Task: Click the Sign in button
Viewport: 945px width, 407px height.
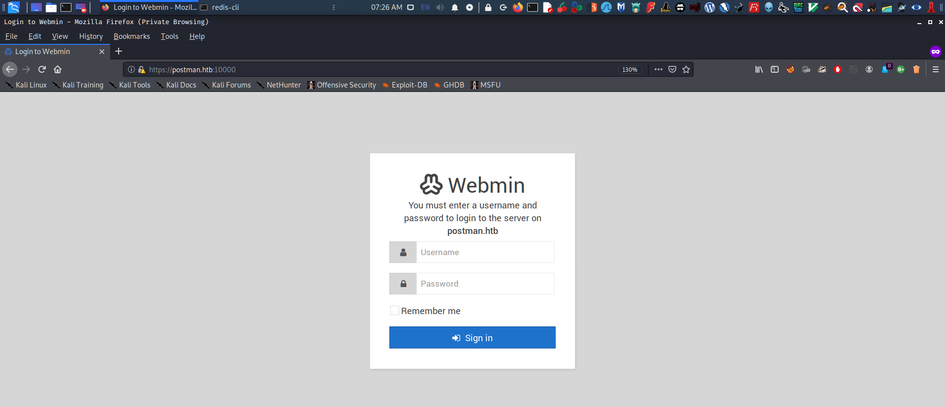Action: point(472,338)
